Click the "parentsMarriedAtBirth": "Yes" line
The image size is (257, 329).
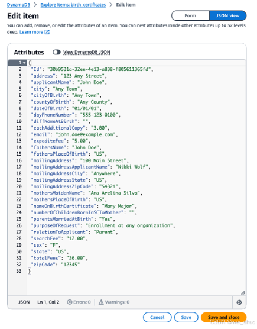click(73, 219)
